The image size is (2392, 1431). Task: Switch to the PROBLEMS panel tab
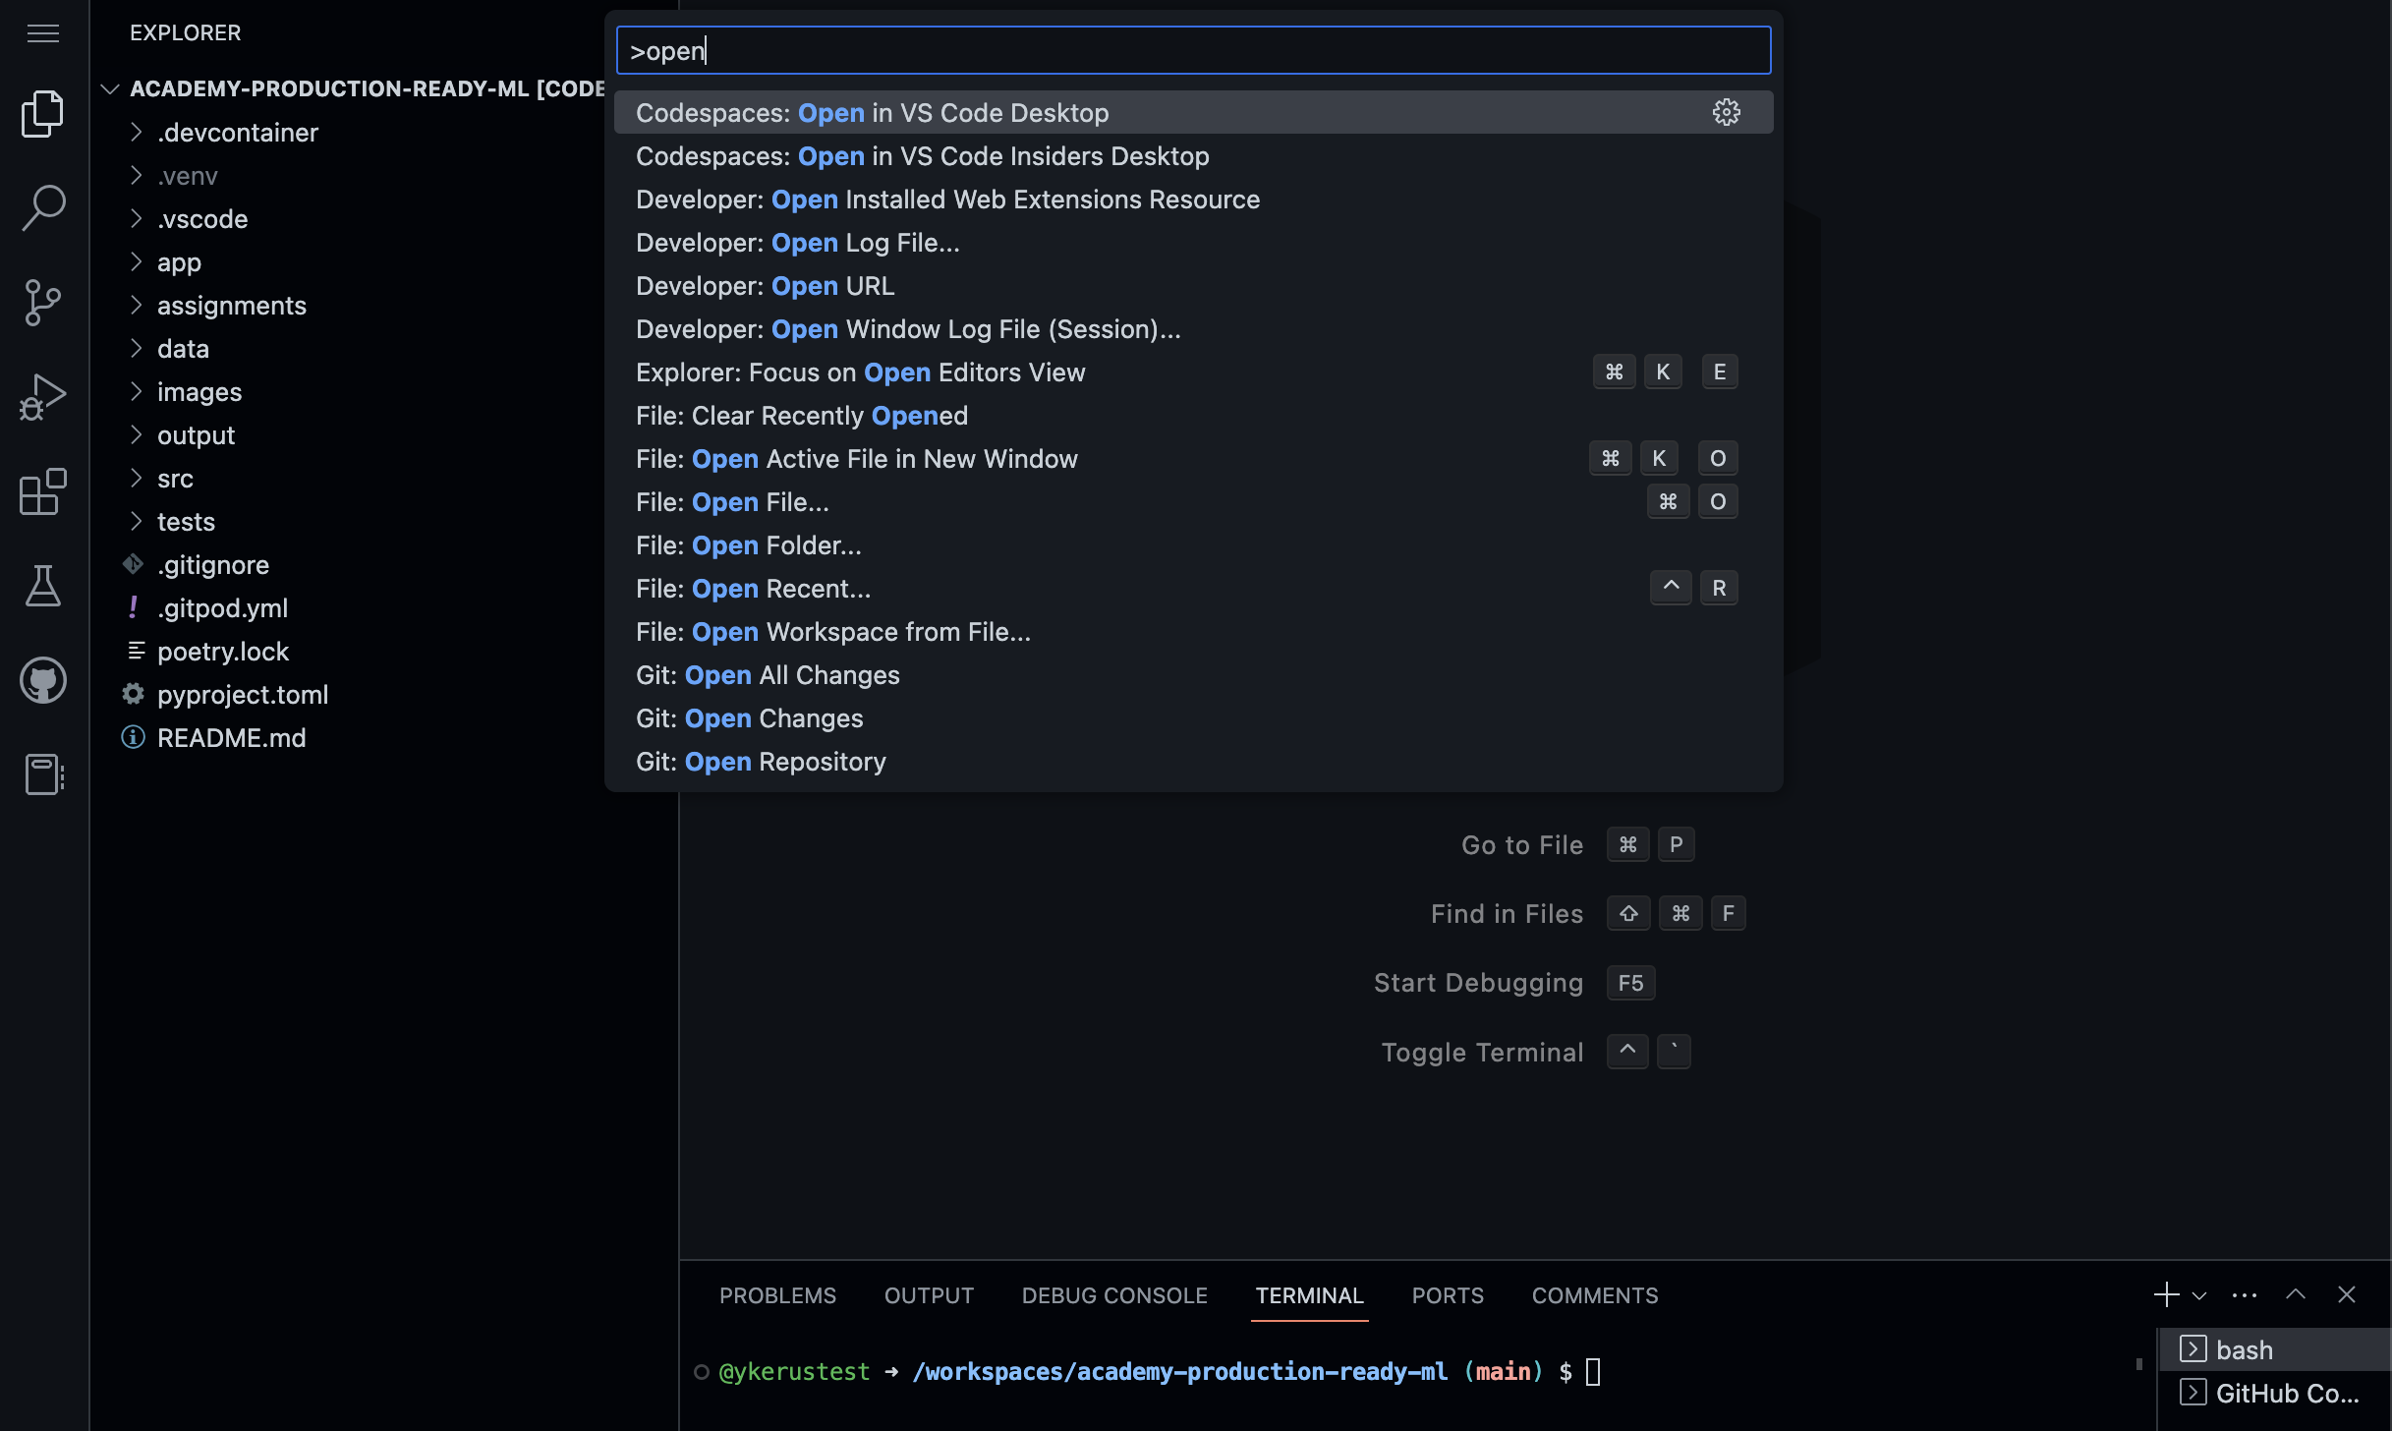tap(777, 1295)
